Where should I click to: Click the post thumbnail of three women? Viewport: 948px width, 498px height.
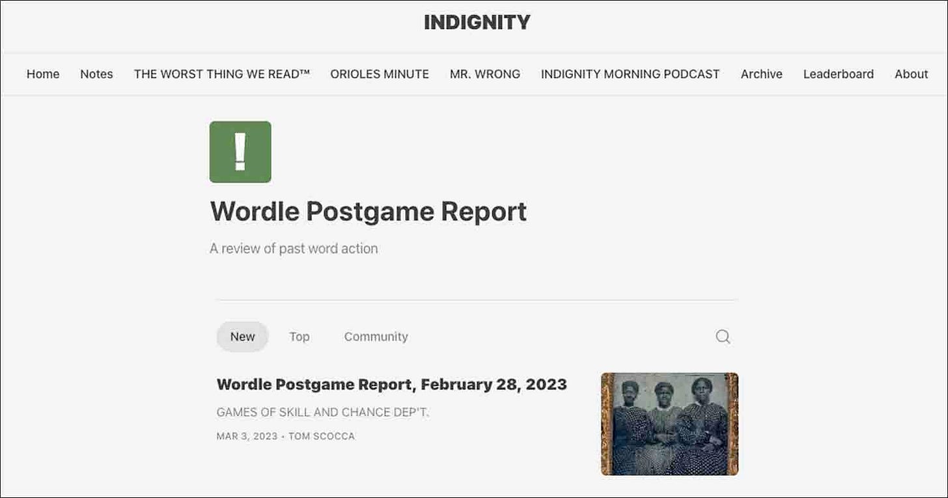[669, 424]
